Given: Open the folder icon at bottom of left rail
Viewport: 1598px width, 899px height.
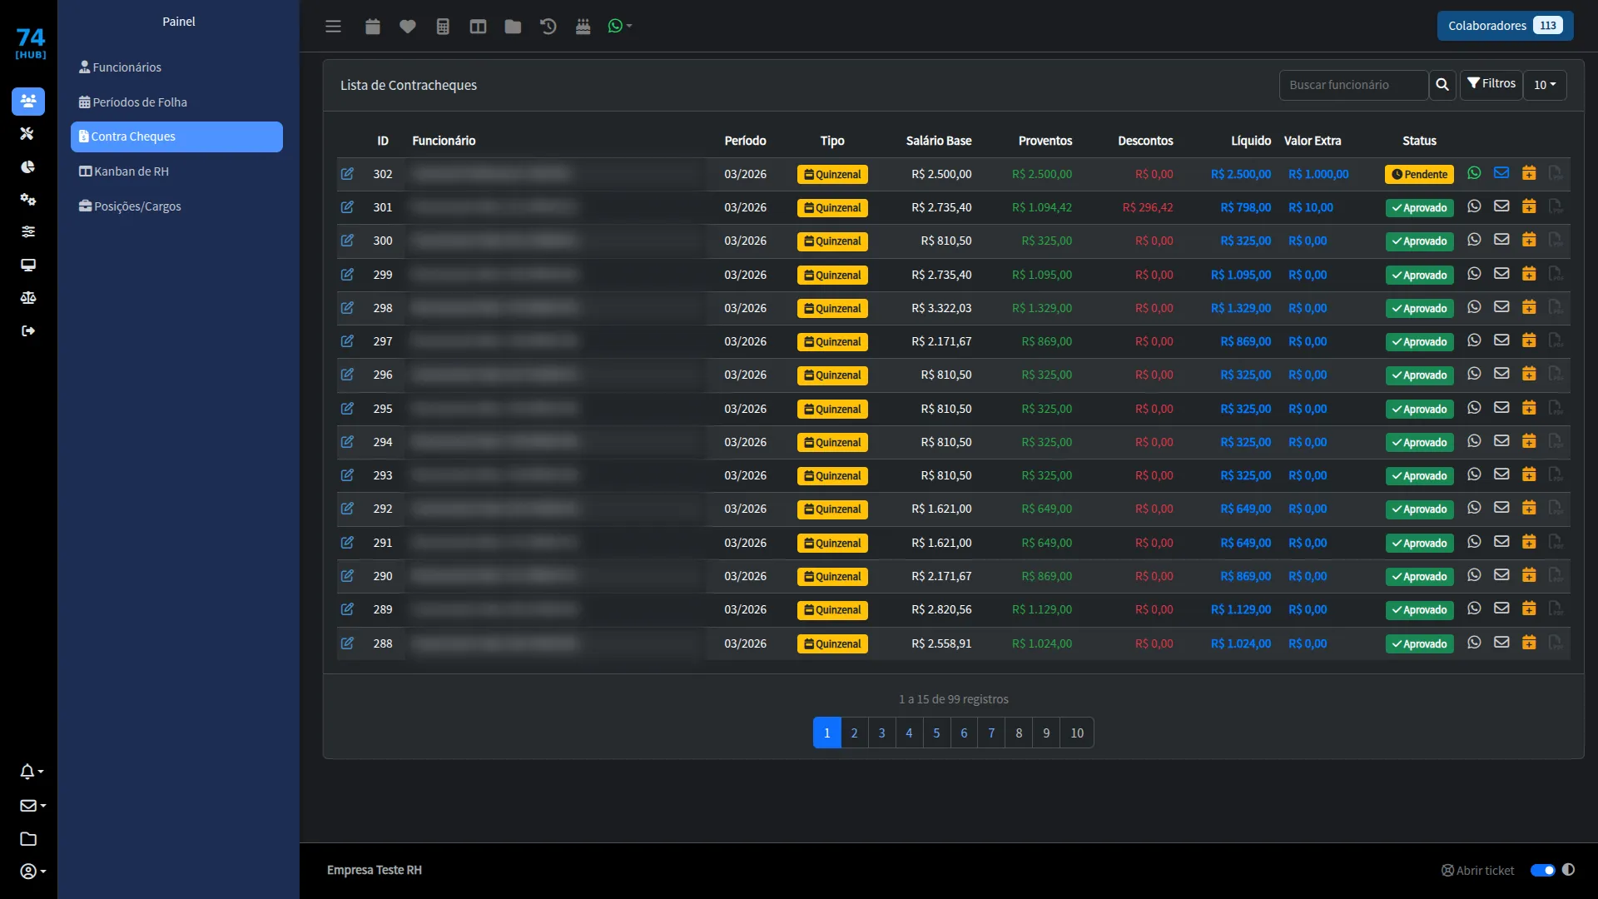Looking at the screenshot, I should (28, 839).
